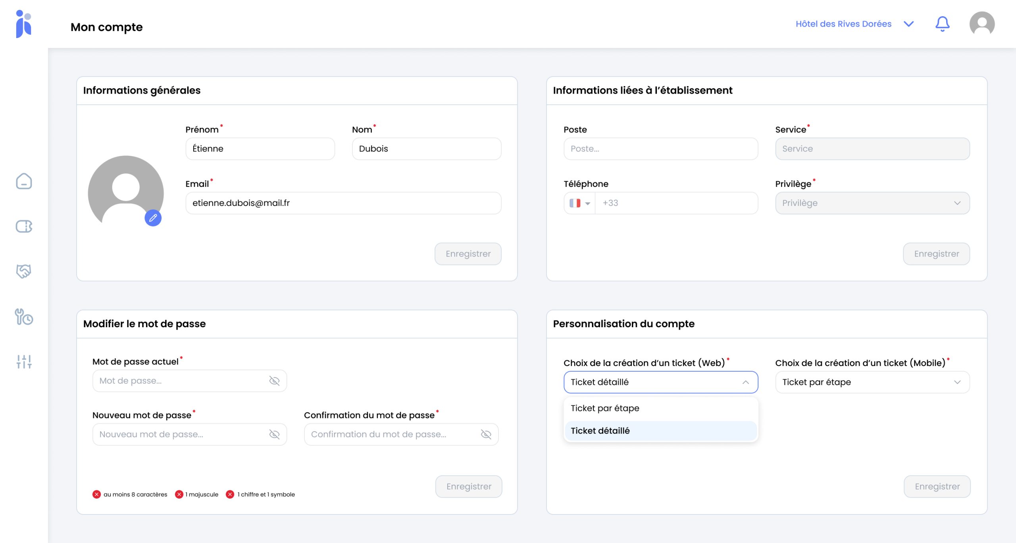Click the home icon in sidebar
The width and height of the screenshot is (1016, 543).
pos(24,181)
